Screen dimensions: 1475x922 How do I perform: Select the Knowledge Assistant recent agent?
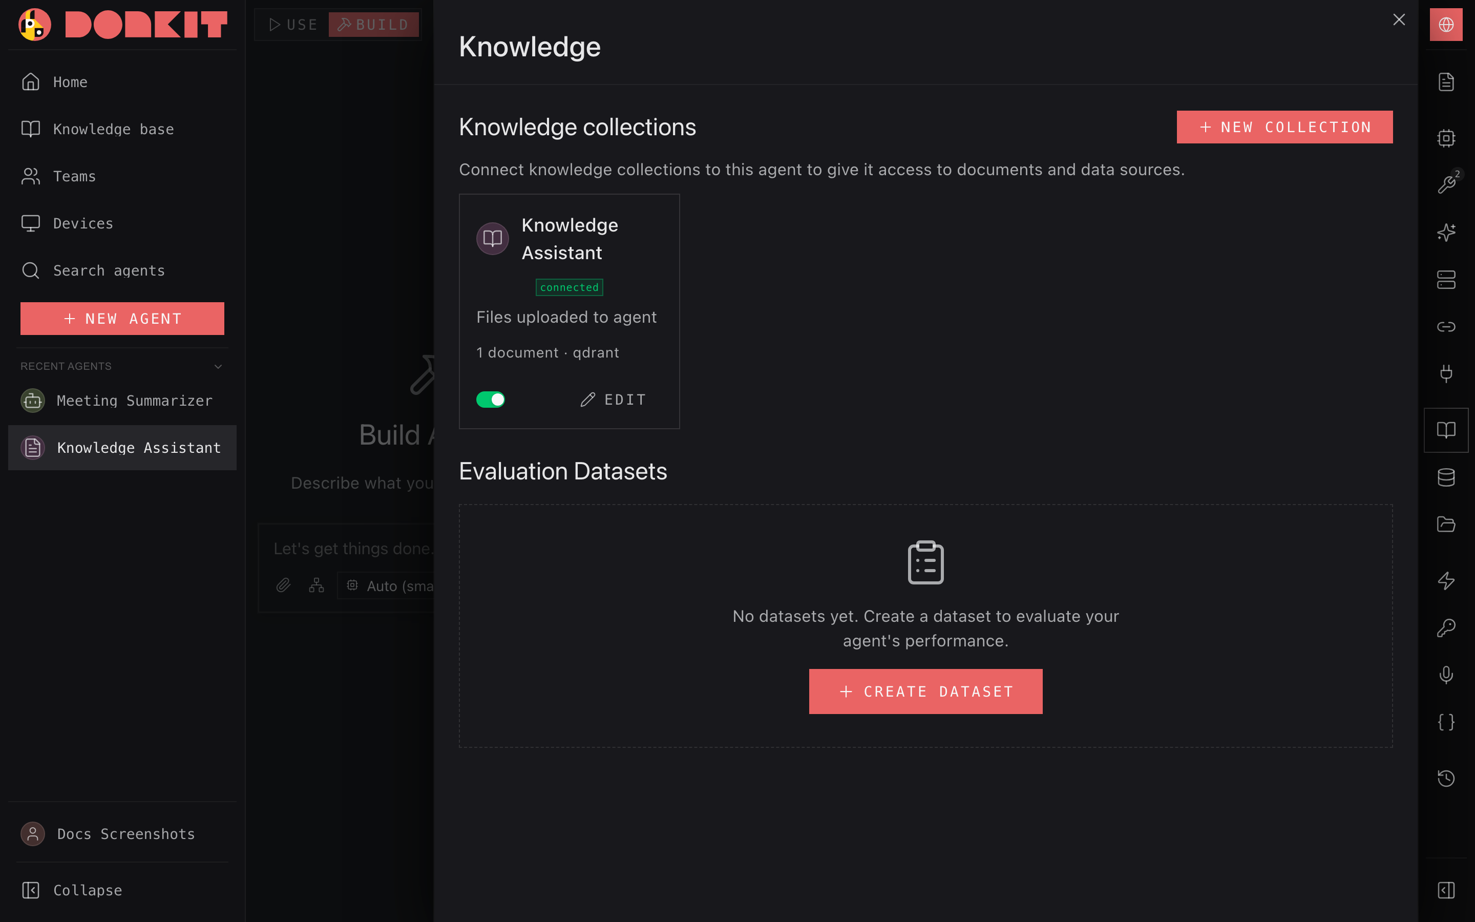tap(122, 448)
